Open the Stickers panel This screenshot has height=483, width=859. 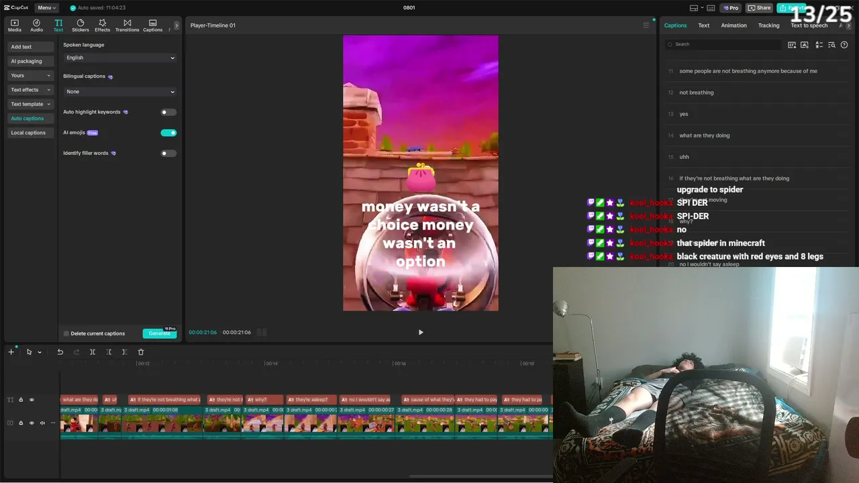point(81,25)
